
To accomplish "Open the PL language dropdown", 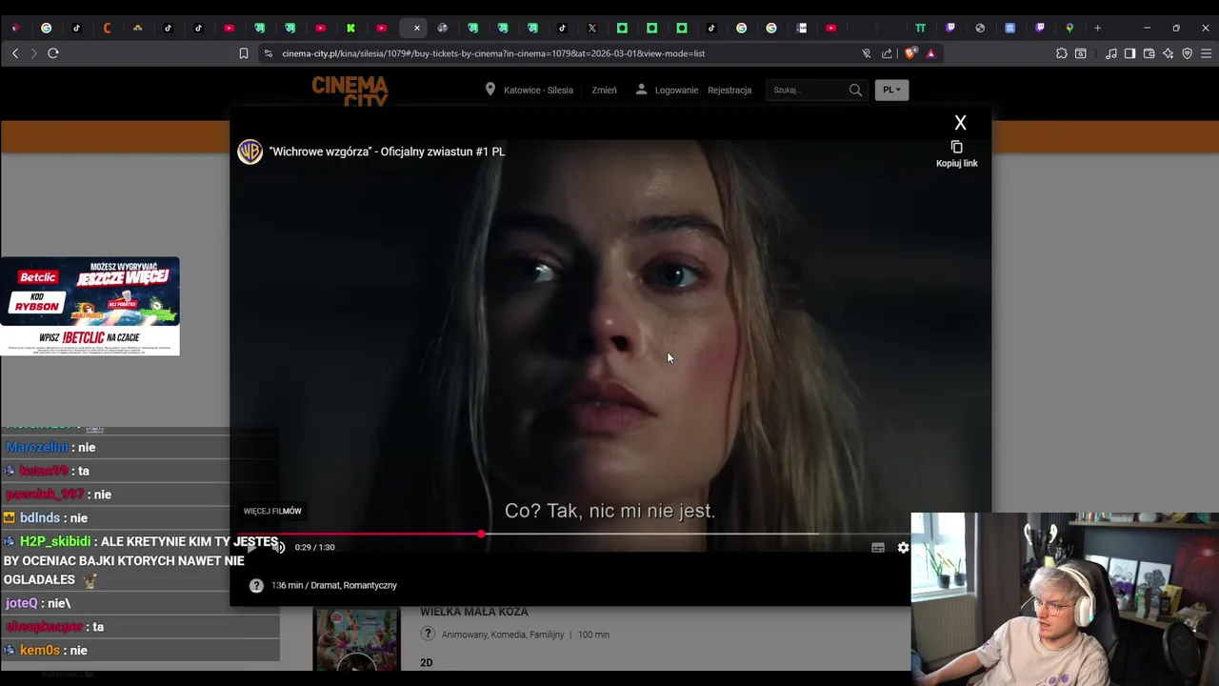I will 891,91.
